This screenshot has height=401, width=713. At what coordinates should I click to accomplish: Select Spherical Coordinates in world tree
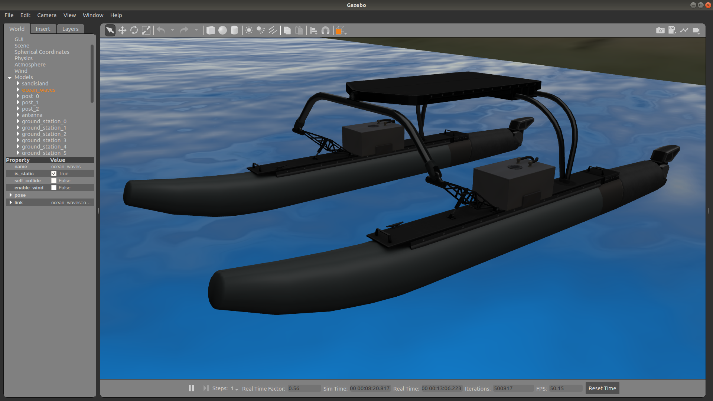coord(42,52)
